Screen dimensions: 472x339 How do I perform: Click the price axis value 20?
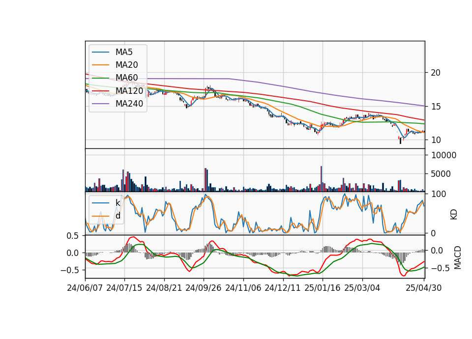(x=436, y=73)
